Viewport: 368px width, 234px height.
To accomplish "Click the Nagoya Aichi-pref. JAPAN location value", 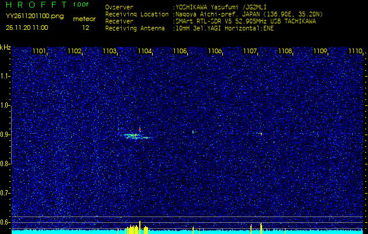I will point(249,14).
